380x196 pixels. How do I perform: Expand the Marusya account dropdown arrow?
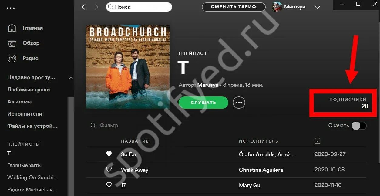click(x=317, y=7)
